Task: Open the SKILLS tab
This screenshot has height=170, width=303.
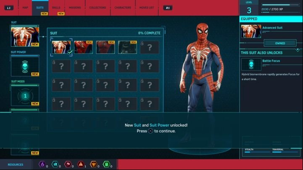Action: pos(56,8)
